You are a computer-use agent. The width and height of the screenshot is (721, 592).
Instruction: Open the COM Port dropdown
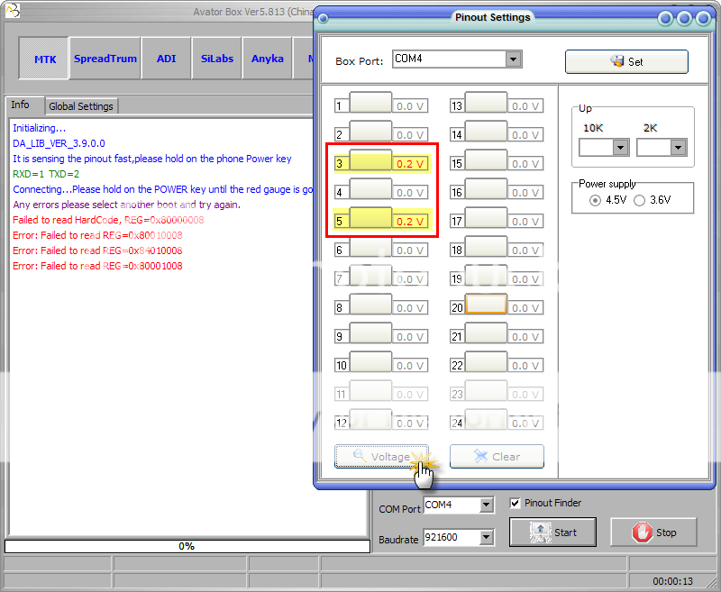(487, 505)
